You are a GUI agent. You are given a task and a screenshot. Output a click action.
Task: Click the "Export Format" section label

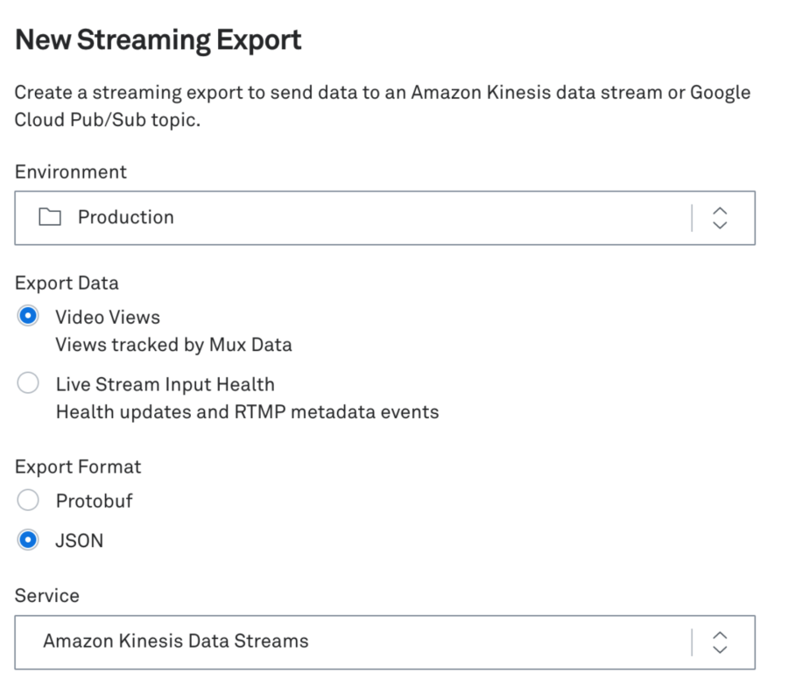point(78,466)
